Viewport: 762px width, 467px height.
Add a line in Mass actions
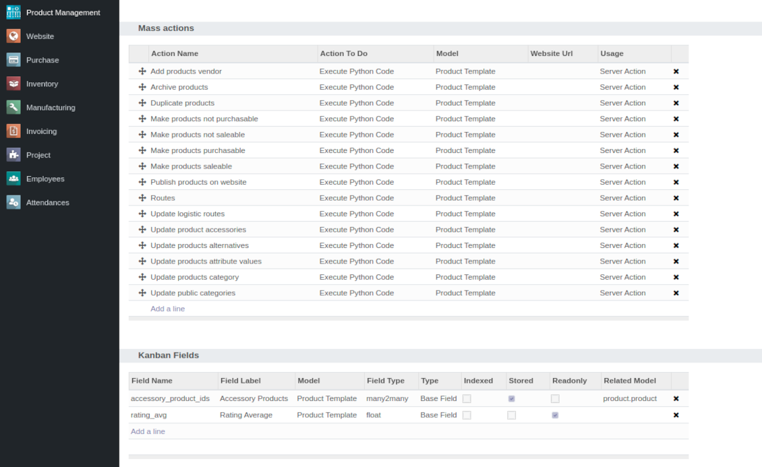tap(167, 309)
